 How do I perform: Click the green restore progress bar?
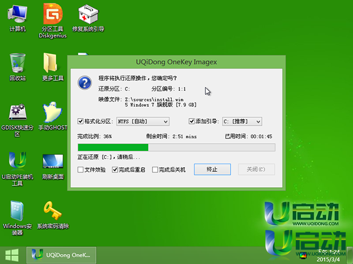(x=176, y=147)
